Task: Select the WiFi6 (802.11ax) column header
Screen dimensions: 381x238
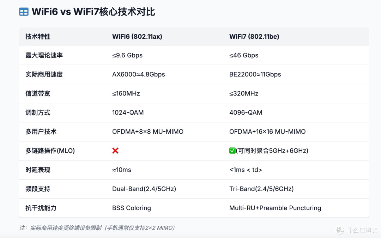Action: pos(137,37)
